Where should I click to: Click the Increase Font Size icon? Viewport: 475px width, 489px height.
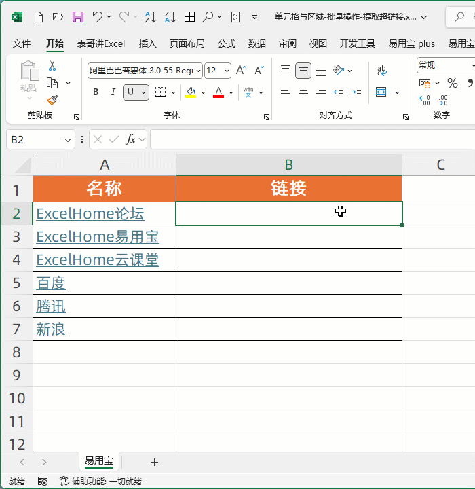coord(241,71)
